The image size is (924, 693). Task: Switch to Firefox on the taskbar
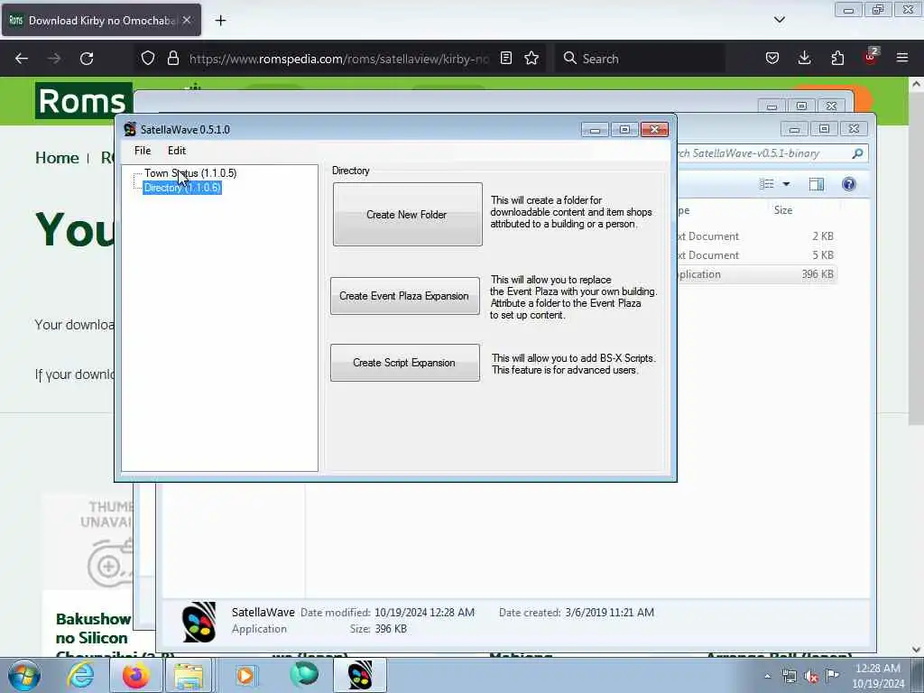click(x=135, y=676)
